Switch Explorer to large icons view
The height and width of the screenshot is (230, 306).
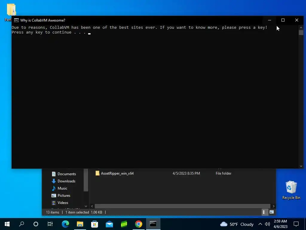271,212
